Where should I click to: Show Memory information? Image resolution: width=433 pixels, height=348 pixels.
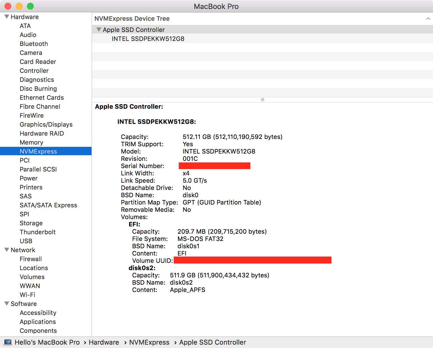31,142
